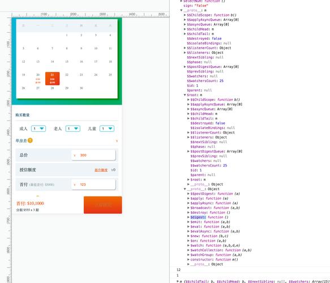Expand the first $$postDigestQueue Array entry
Screen dimensions: 330x283
tap(185, 67)
